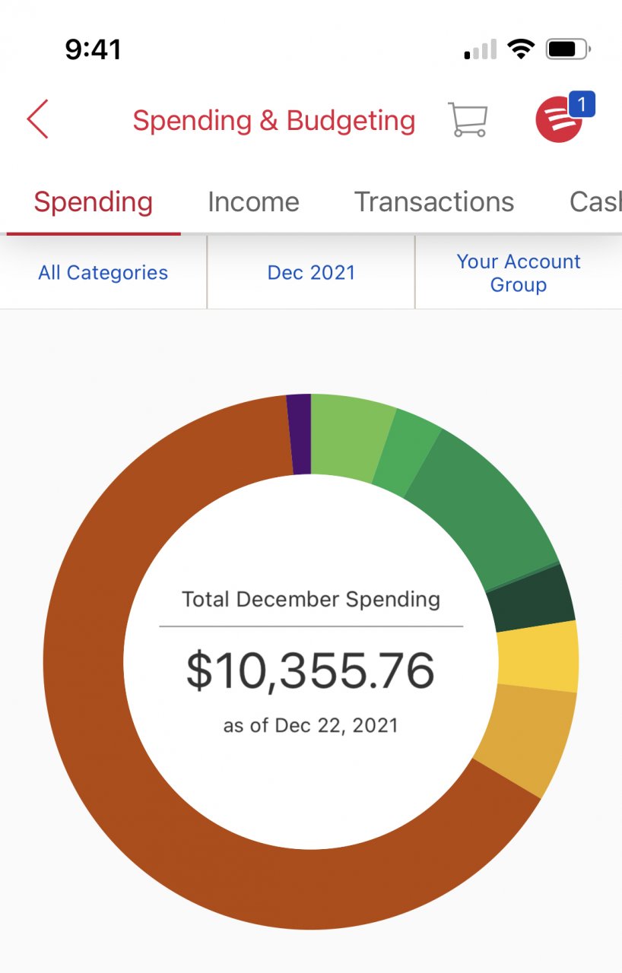Open the Dec 2021 month selector
The image size is (622, 973).
pos(311,273)
